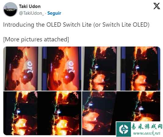Follow the account via Seguir
163x137 pixels.
pyautogui.click(x=54, y=13)
